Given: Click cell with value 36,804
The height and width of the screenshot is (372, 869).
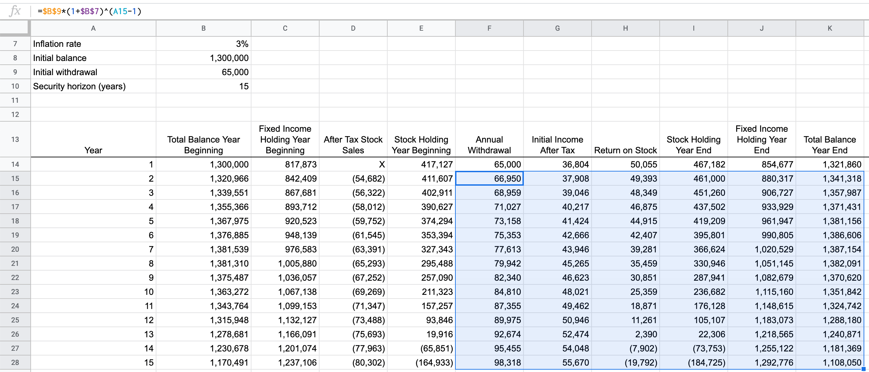Looking at the screenshot, I should coord(558,164).
